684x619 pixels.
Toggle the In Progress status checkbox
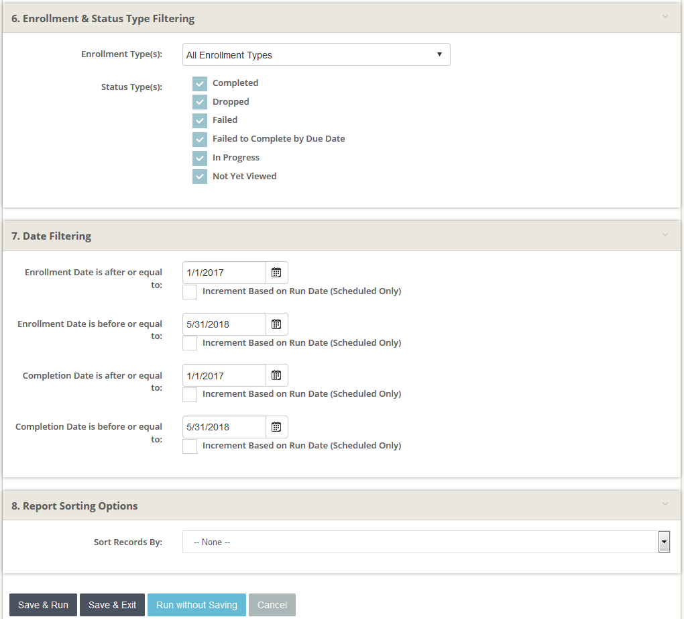[x=200, y=158]
